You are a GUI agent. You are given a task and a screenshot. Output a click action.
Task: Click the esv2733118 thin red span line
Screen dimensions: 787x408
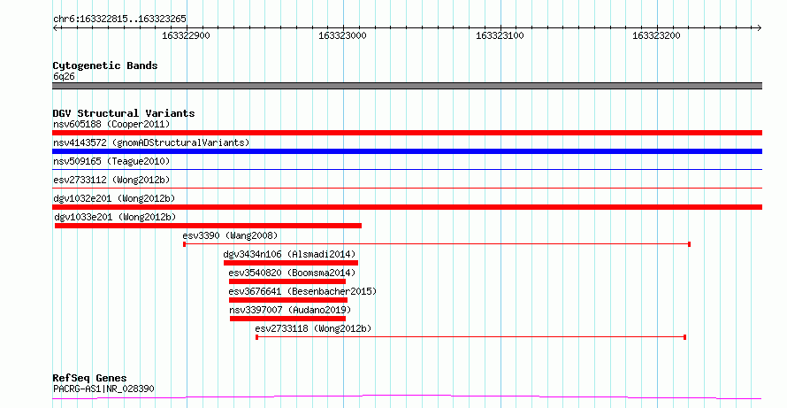point(470,337)
